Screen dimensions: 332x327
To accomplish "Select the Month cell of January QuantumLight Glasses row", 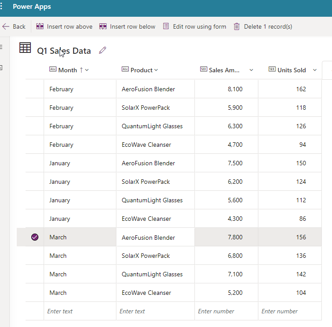I will [80, 200].
